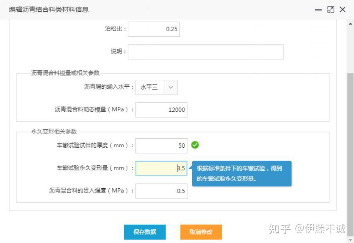354x243 pixels.
Task: Click the 车辙试验试件的厚度 field
Action: pos(161,146)
